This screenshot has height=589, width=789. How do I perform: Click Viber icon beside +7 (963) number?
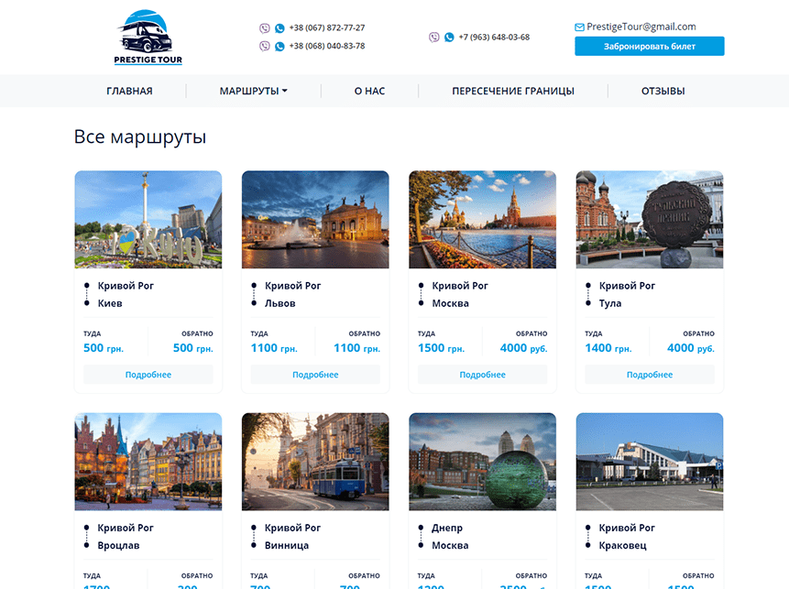point(433,38)
